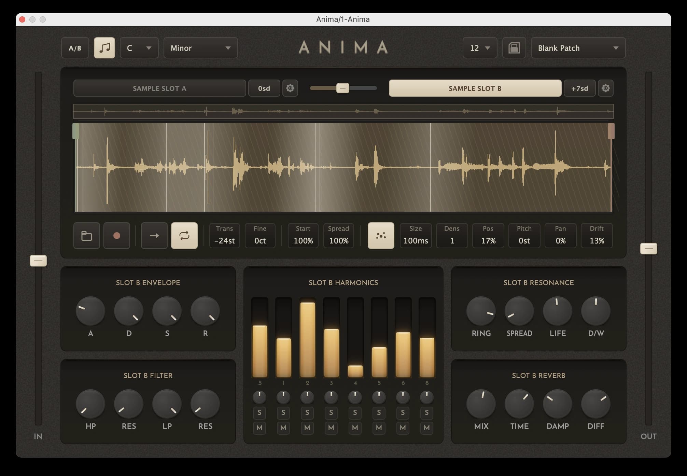Click the IN level slider handle

(x=38, y=261)
